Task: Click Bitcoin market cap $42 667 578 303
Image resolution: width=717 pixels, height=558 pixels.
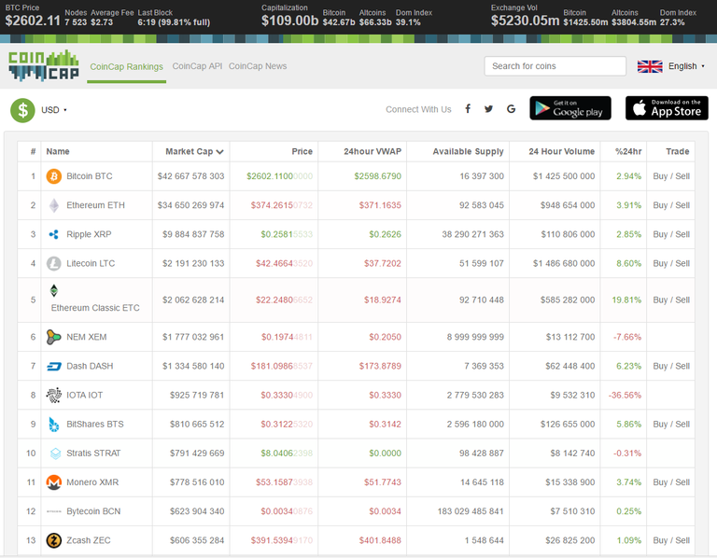Action: point(190,176)
